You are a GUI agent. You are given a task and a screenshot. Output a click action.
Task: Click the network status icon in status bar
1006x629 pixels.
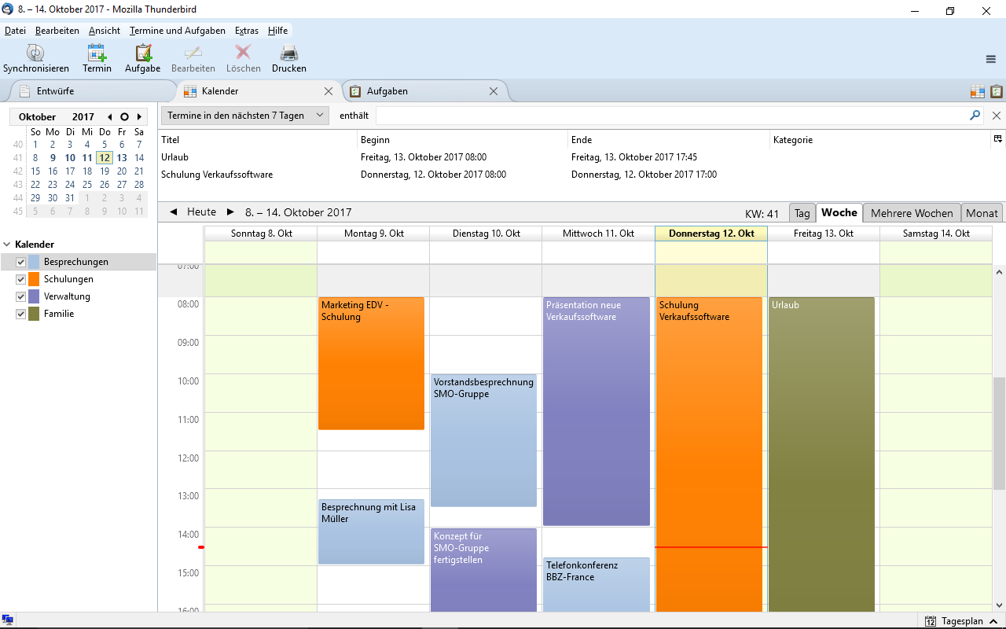(7, 621)
